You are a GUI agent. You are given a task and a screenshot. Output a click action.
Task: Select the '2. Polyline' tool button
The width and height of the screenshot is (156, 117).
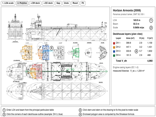pyautogui.click(x=22, y=3)
